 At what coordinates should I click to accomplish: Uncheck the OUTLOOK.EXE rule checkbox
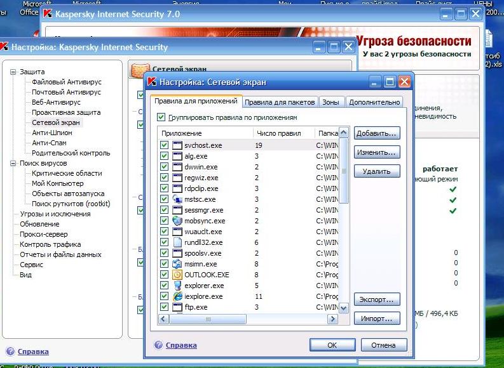[164, 274]
